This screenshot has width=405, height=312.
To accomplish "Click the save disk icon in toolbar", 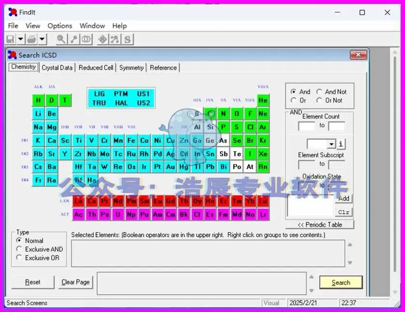I will (x=10, y=39).
